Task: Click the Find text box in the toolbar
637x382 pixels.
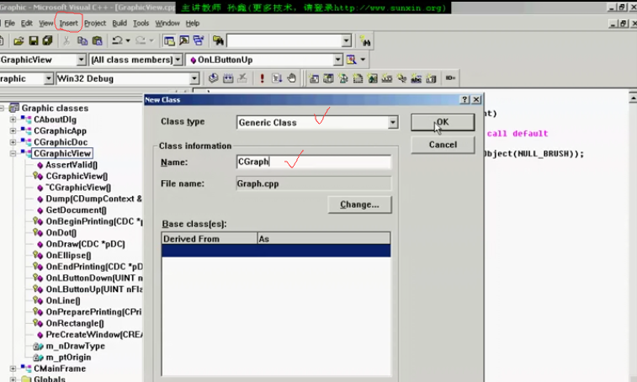Action: coord(284,40)
